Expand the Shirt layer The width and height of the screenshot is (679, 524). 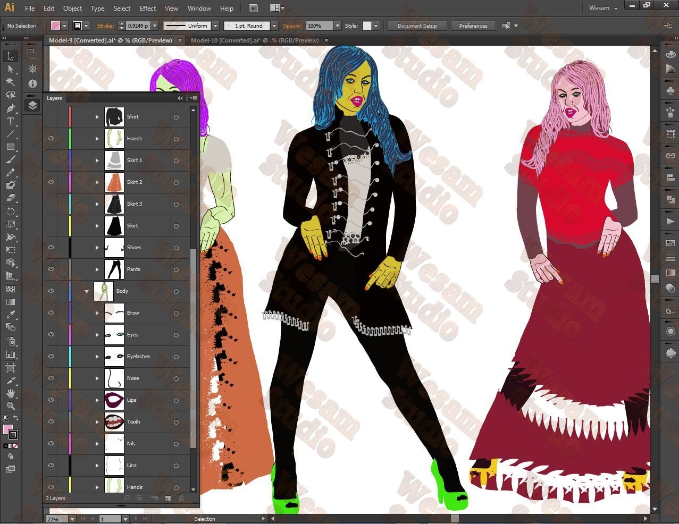click(x=97, y=116)
